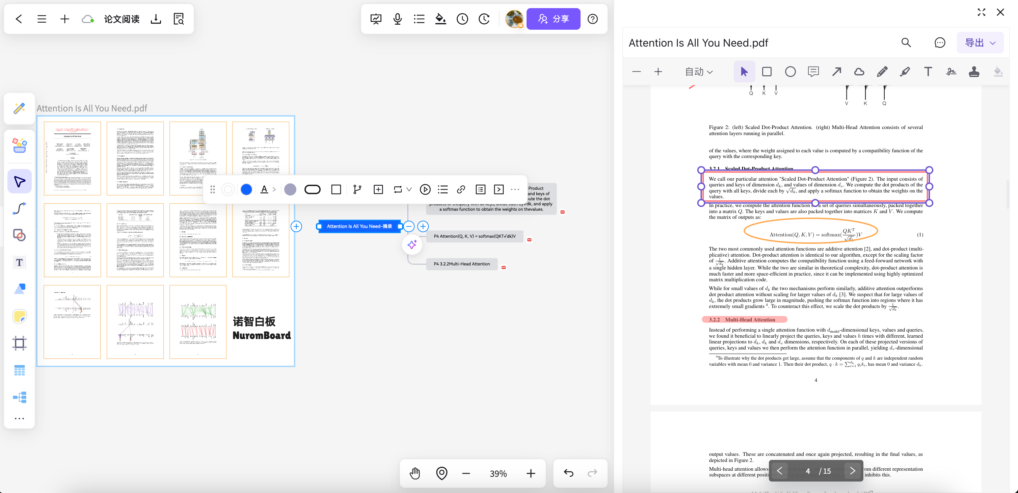Play the mind map presentation
Screen dimensions: 1018x493
tap(425, 190)
